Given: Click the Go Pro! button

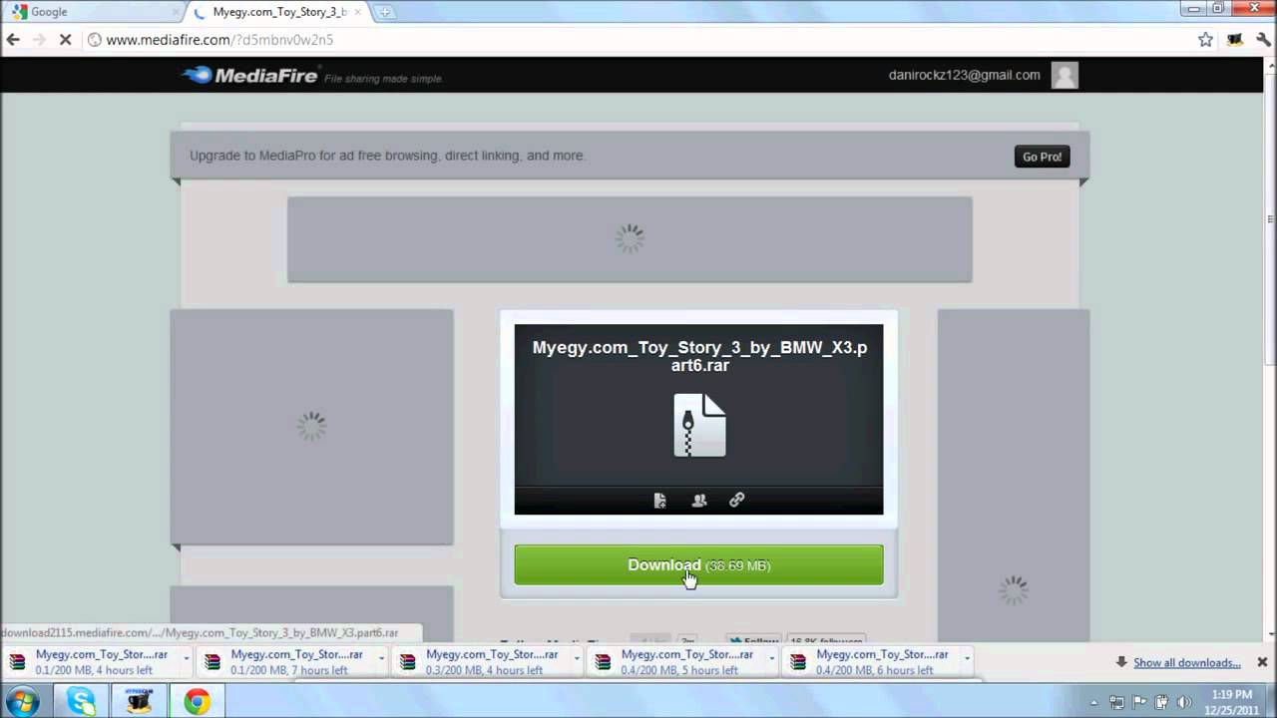Looking at the screenshot, I should [1042, 157].
